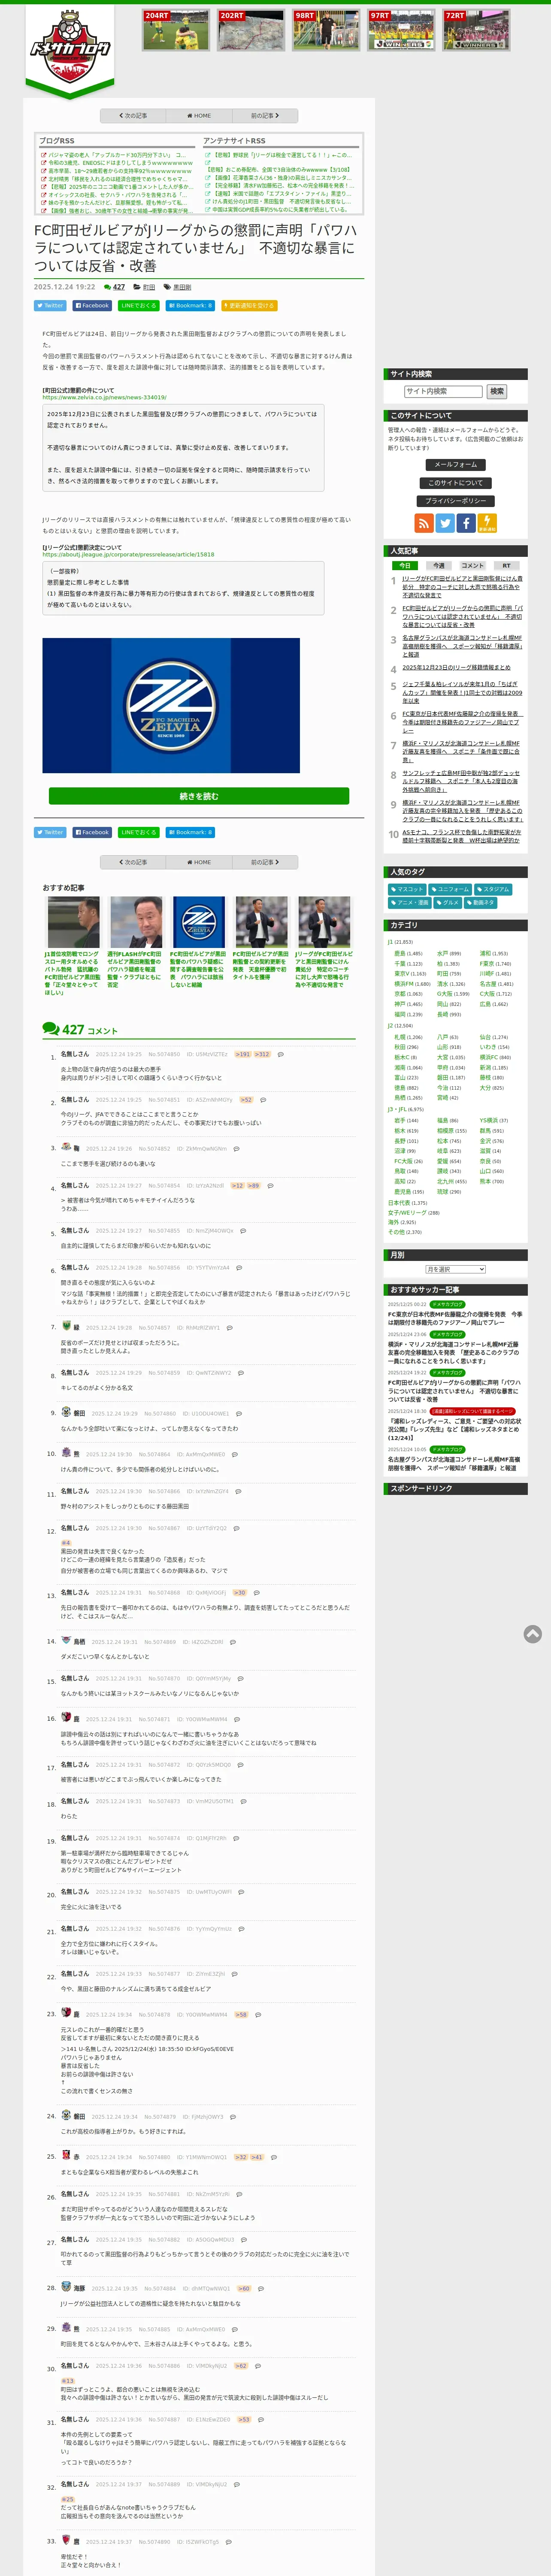This screenshot has width=551, height=2576.
Task: Go to HOME in the top navigation
Action: click(199, 116)
